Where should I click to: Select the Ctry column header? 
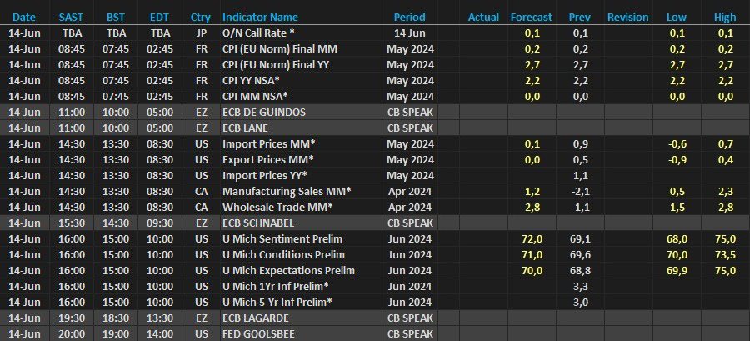pos(200,17)
